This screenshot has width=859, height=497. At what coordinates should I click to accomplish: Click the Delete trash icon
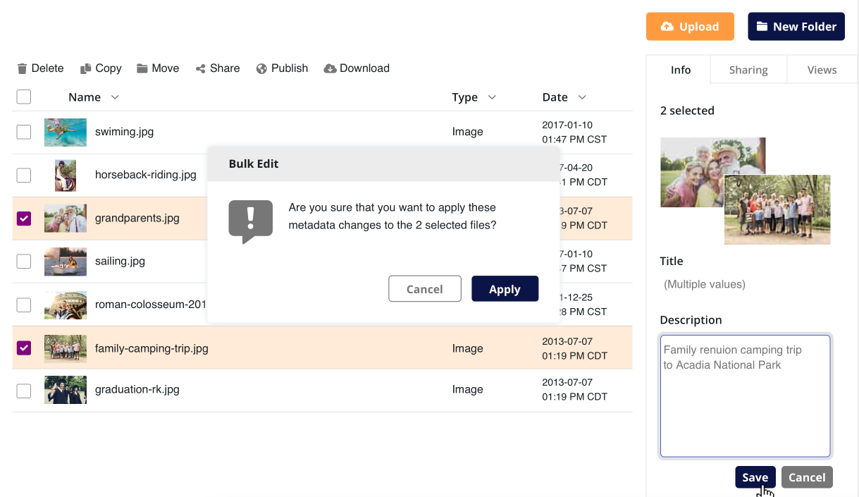coord(23,68)
